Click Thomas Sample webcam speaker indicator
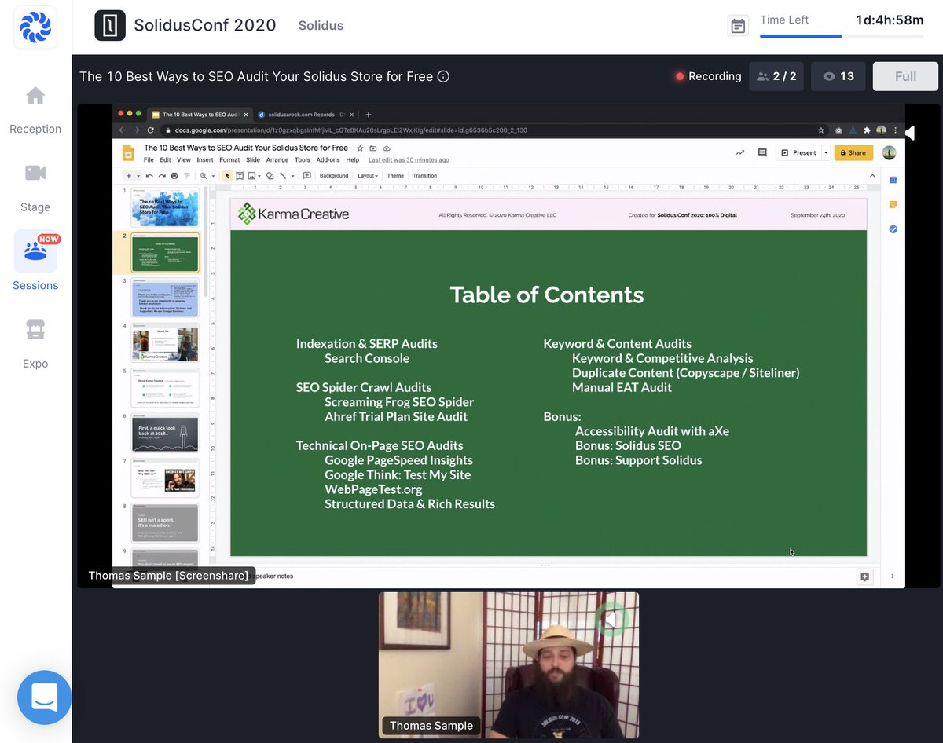Image resolution: width=943 pixels, height=743 pixels. (611, 620)
